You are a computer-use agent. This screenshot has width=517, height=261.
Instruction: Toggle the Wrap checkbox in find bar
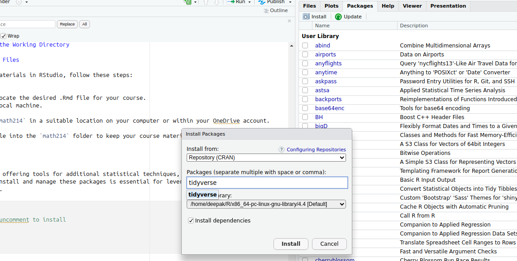(4, 36)
